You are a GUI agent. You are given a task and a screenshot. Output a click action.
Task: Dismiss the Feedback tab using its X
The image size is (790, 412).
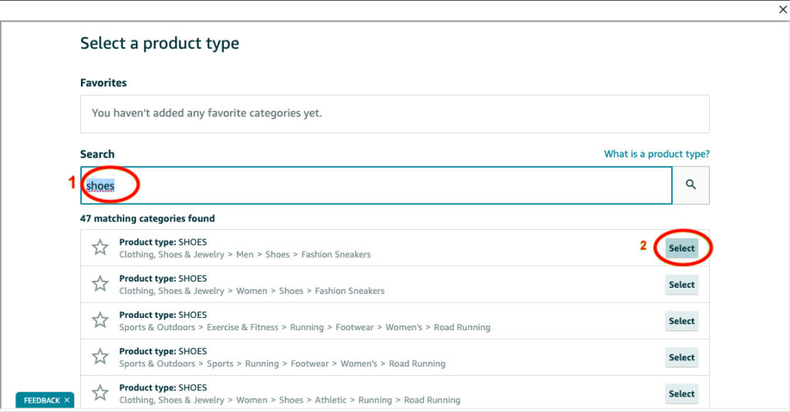coord(67,400)
